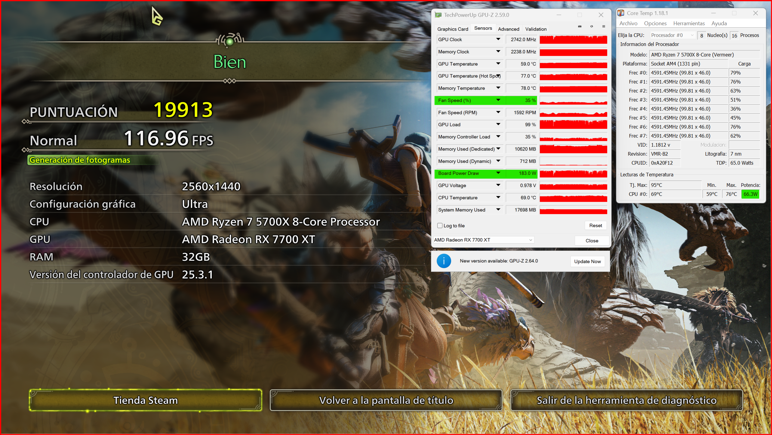Click the Core Temp title bar icon
The image size is (772, 435).
click(621, 13)
